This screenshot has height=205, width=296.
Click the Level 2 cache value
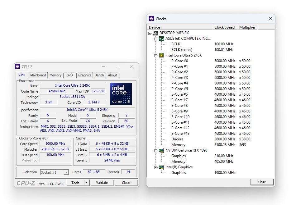pos(112,155)
